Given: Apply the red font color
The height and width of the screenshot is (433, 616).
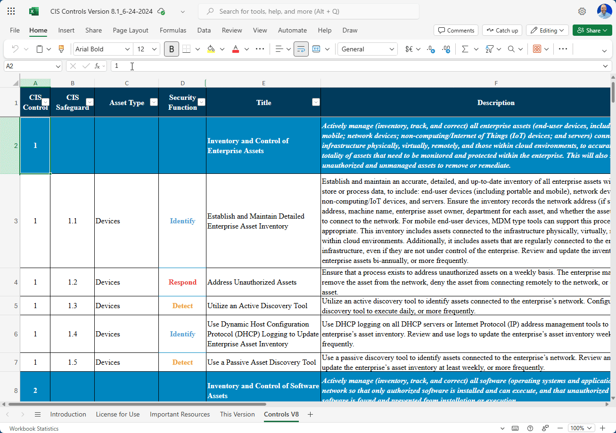Looking at the screenshot, I should (x=236, y=49).
